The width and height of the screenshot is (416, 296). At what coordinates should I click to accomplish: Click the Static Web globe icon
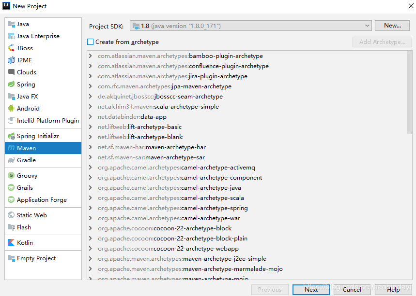tap(11, 215)
